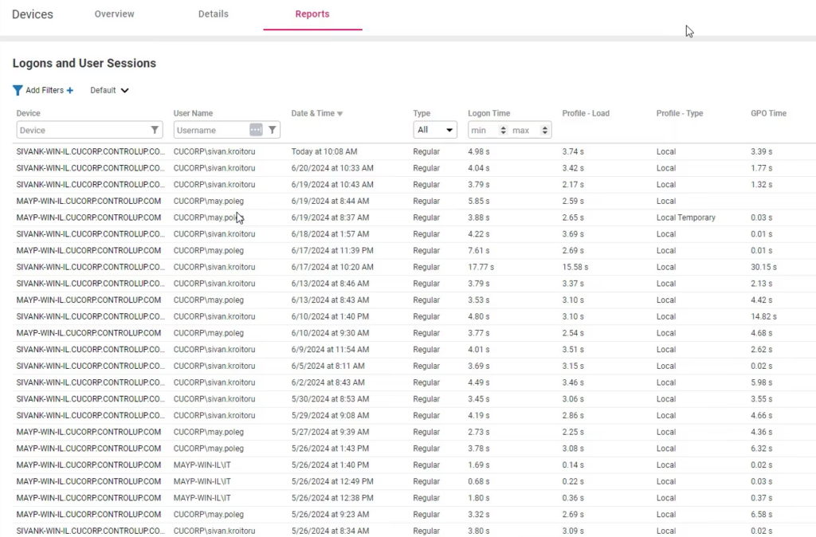This screenshot has height=537, width=816.
Task: Click the Logon Time min input
Action: pyautogui.click(x=483, y=130)
